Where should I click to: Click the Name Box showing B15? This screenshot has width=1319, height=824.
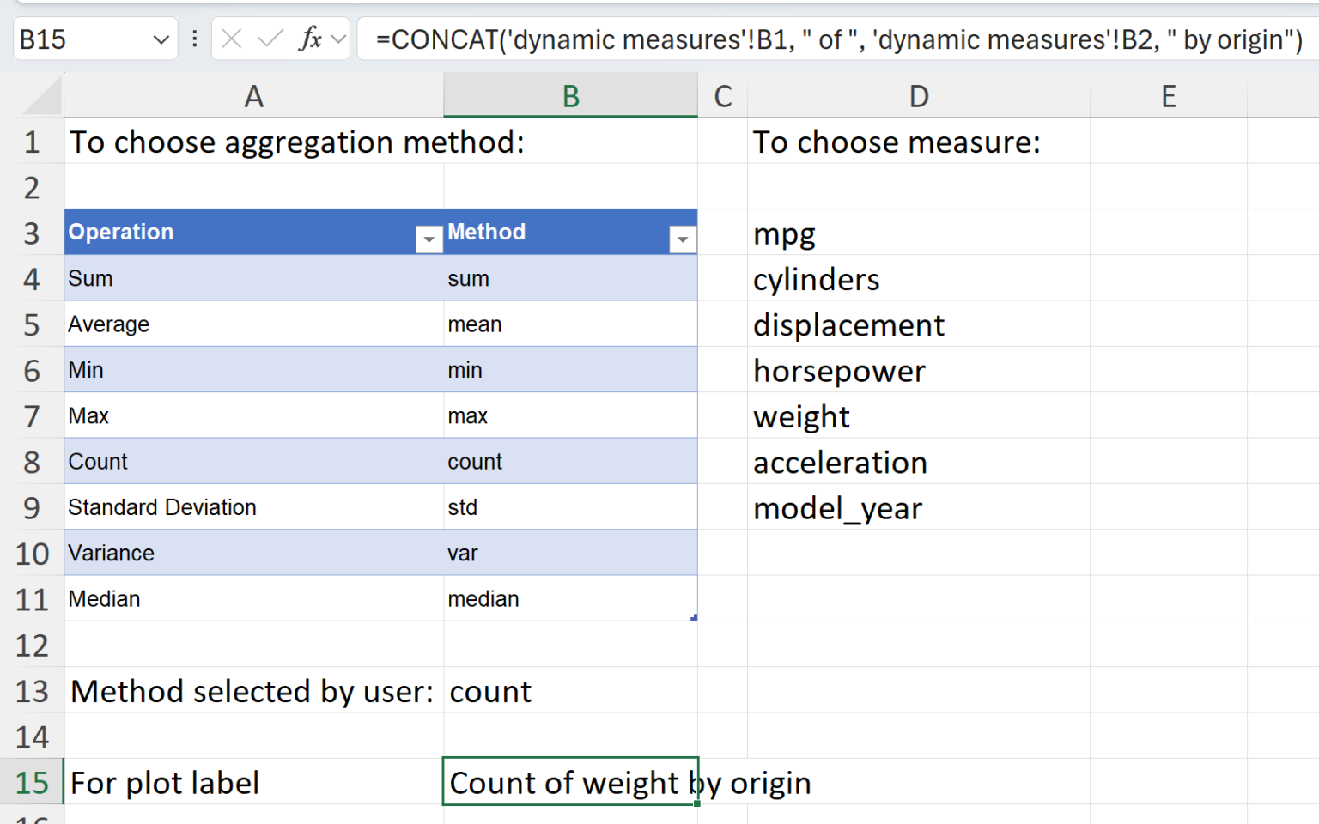point(82,39)
